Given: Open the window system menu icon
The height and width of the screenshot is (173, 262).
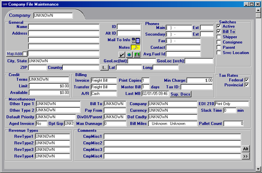Looking at the screenshot, I should click(x=4, y=4).
